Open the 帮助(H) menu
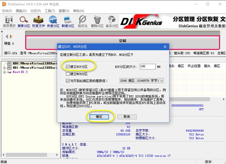Viewport: 226px width, 164px height. tap(78, 11)
